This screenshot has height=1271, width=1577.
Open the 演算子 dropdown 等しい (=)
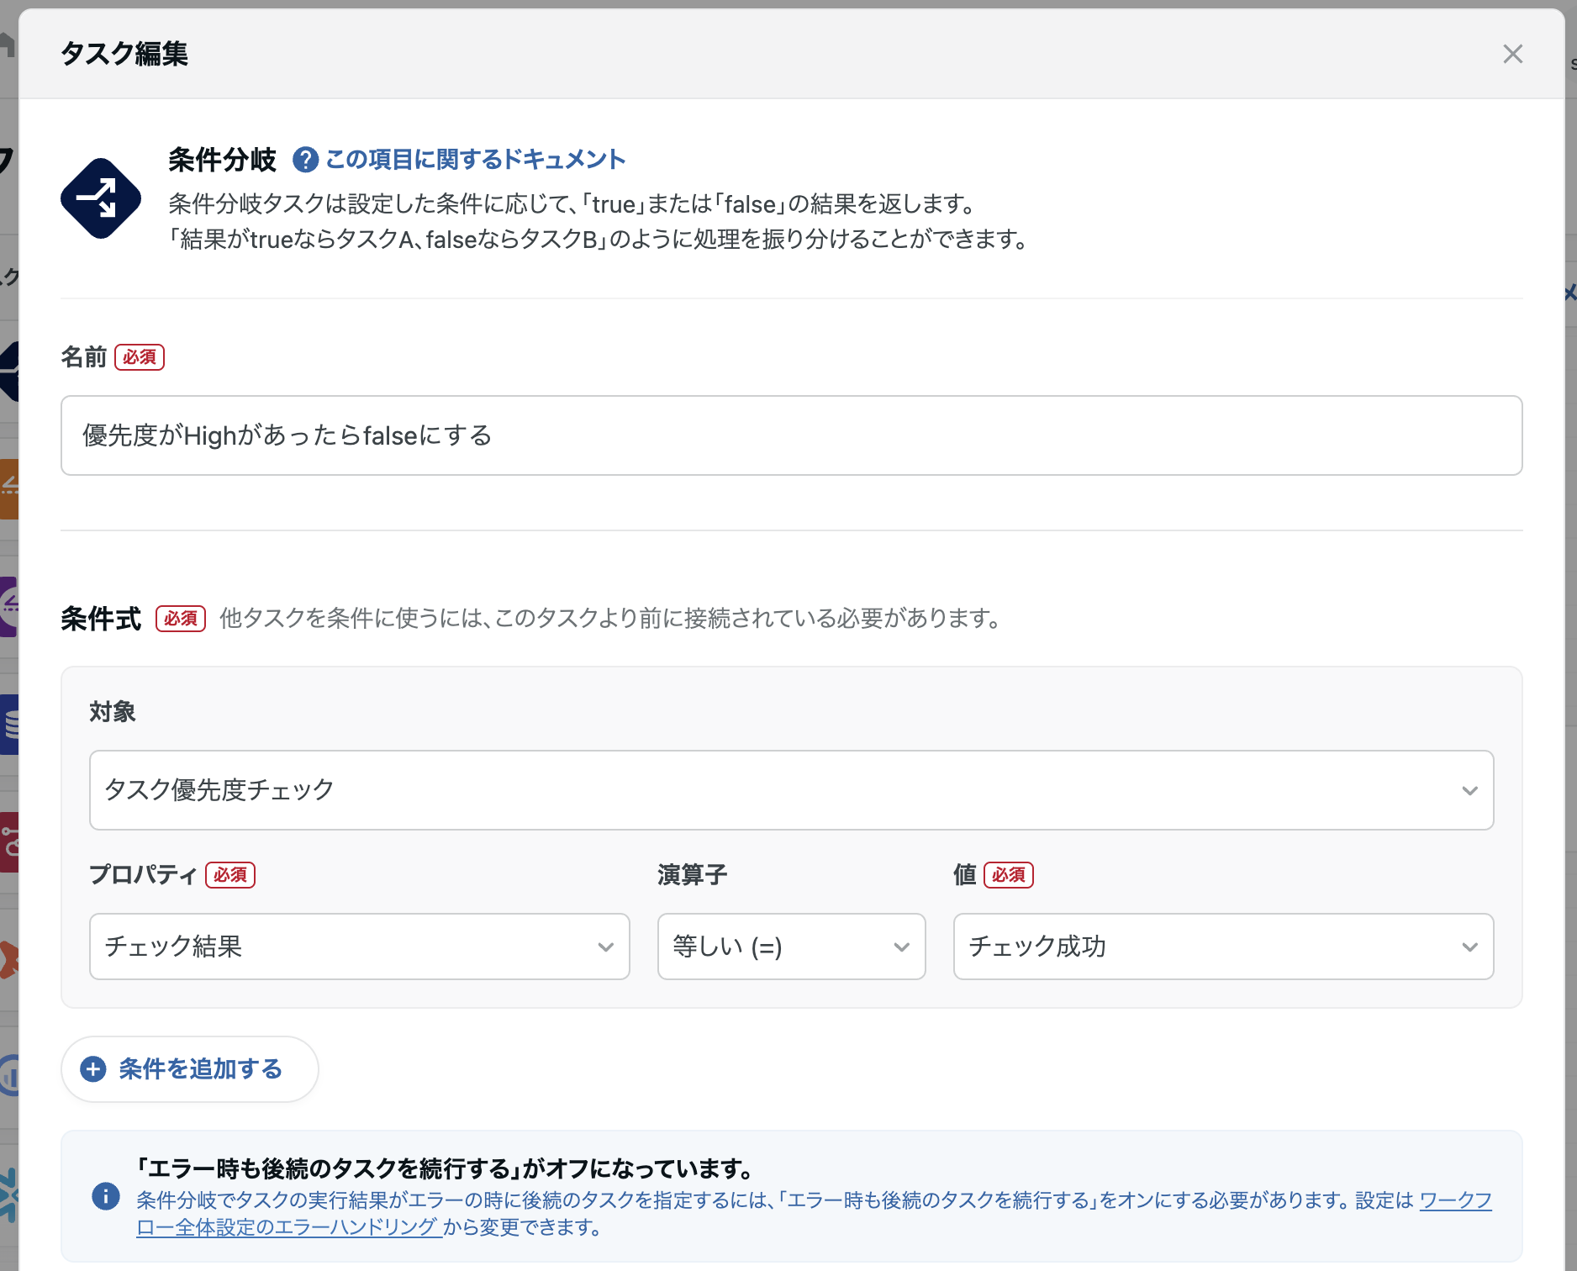(x=791, y=947)
